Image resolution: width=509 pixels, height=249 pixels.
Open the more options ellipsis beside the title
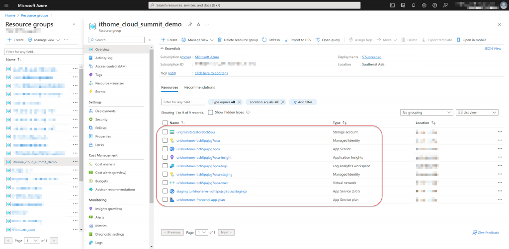click(207, 24)
